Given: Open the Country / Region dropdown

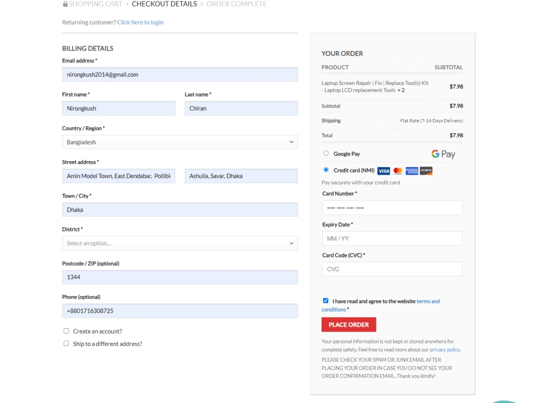Looking at the screenshot, I should (x=180, y=142).
